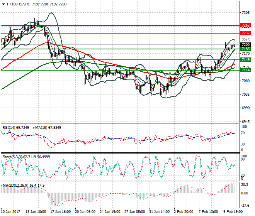Select the 7237 red resistance price label
The image size is (255, 216).
point(246,33)
